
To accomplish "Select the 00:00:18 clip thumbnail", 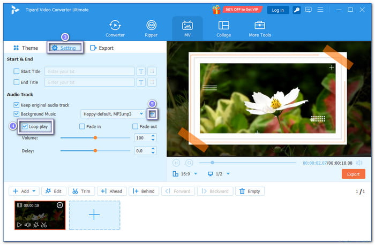I will click(x=40, y=215).
